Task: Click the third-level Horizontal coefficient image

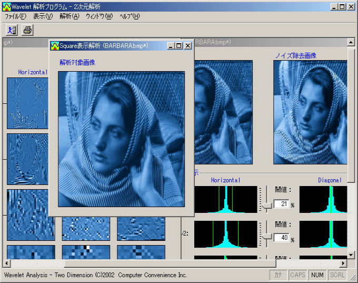Action: 31,215
